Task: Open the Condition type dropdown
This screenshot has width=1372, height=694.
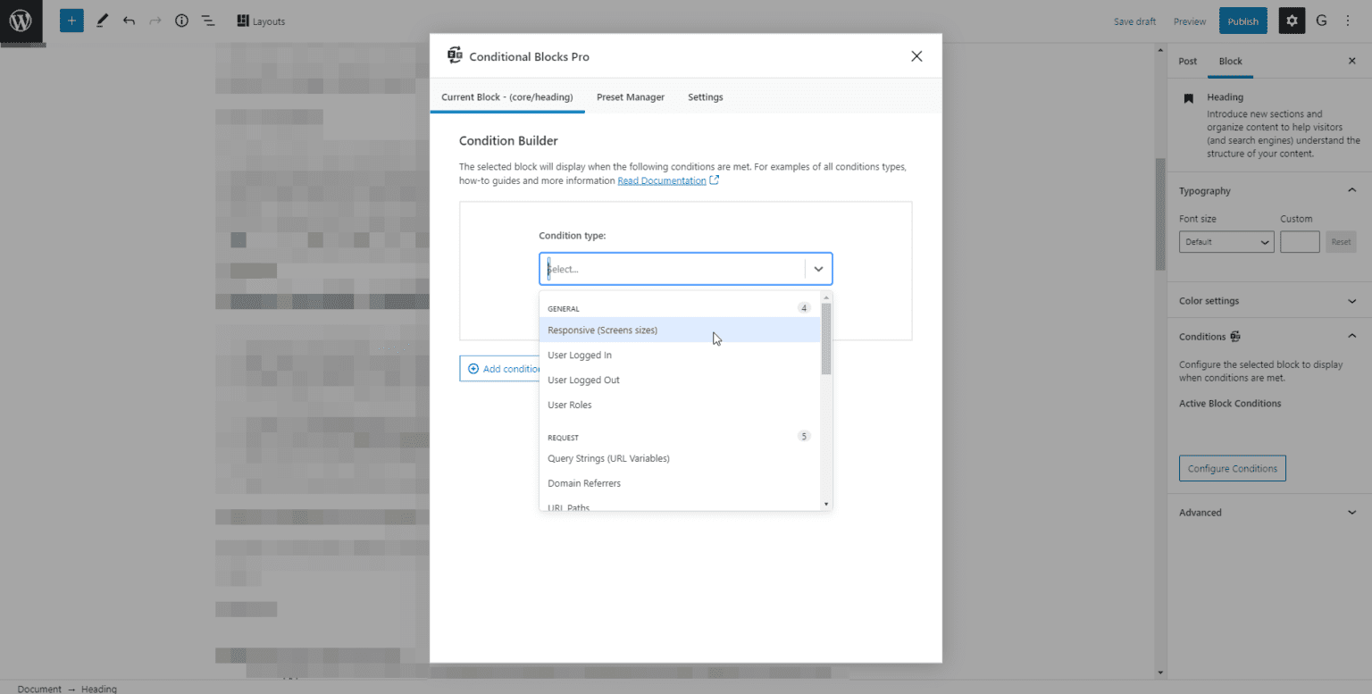Action: point(684,268)
